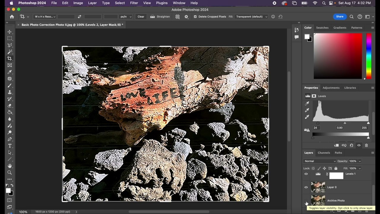Toggle Delete Cropped Pixels checkbox
The image size is (380, 214).
point(195,17)
